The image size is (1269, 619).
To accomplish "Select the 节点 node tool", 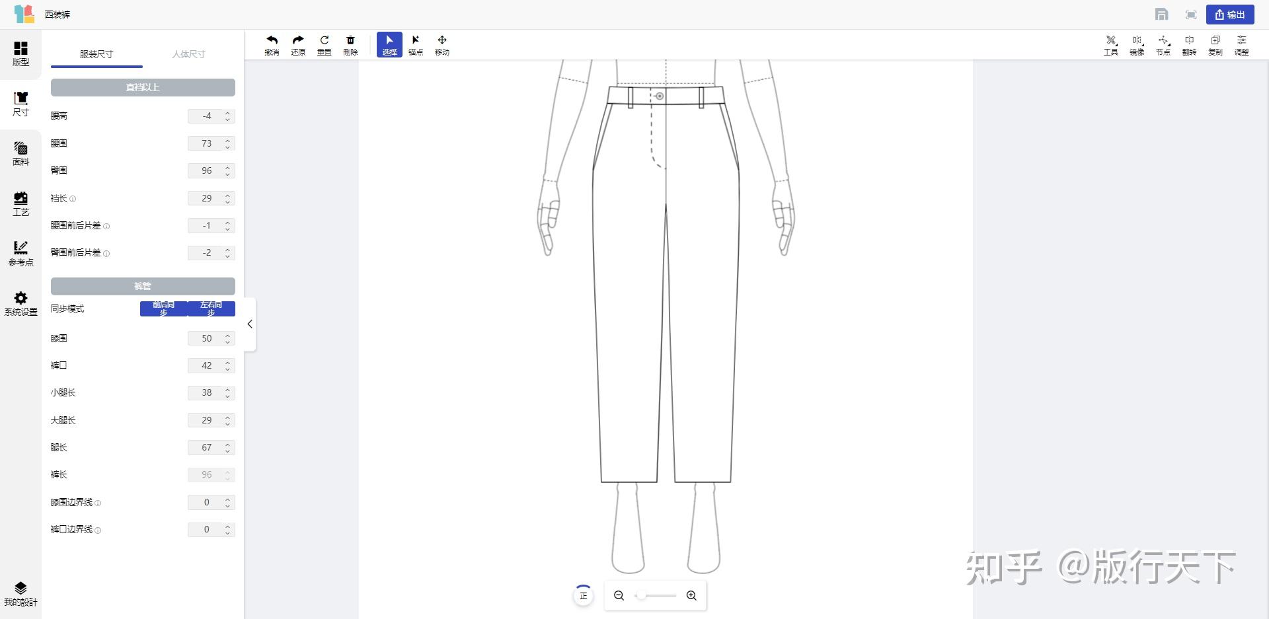I will [x=1163, y=45].
